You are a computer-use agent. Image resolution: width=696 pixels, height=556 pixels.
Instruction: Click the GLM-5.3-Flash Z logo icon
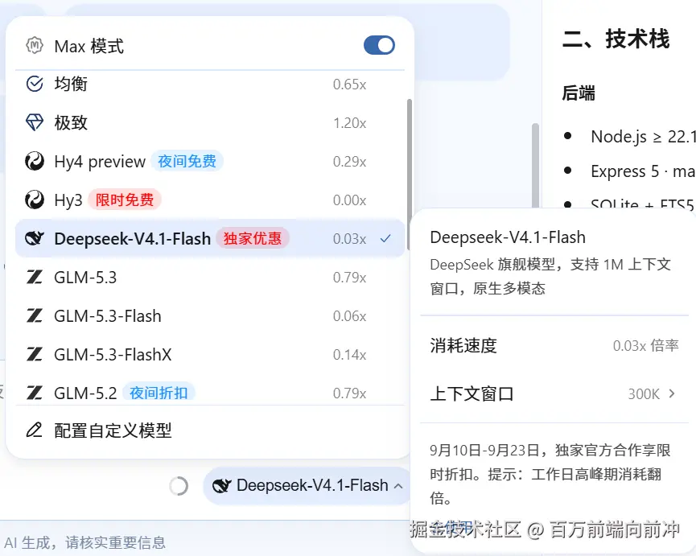35,316
